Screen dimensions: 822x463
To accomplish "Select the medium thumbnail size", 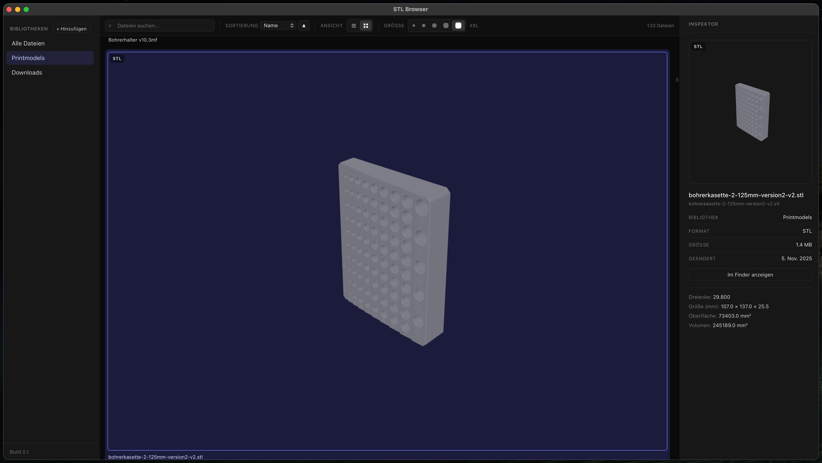I will pos(434,26).
